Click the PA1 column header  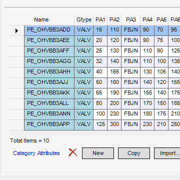[x=100, y=19]
